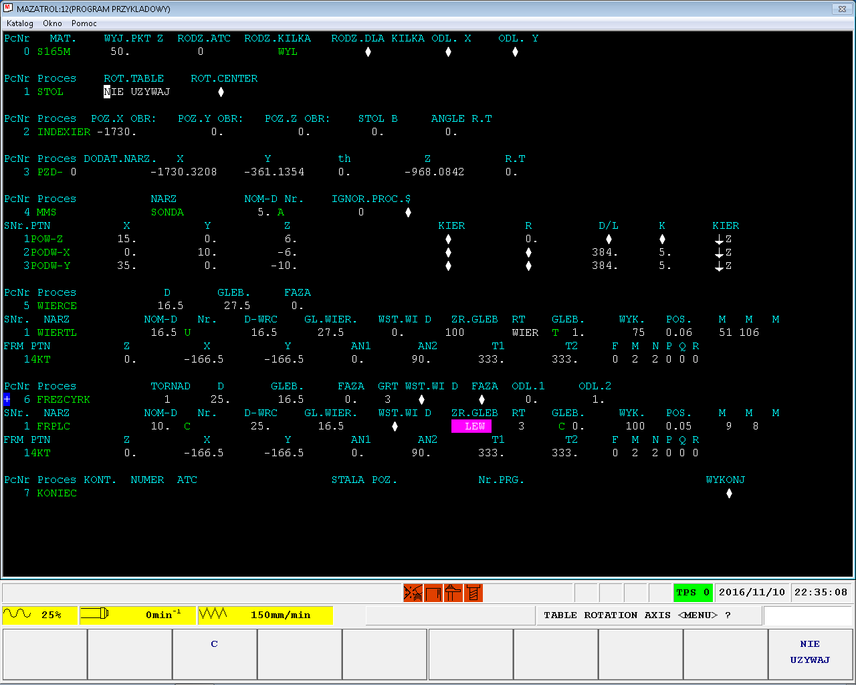Click the third orange status icon with milling head
Viewport: 856px width, 685px height.
coord(453,593)
